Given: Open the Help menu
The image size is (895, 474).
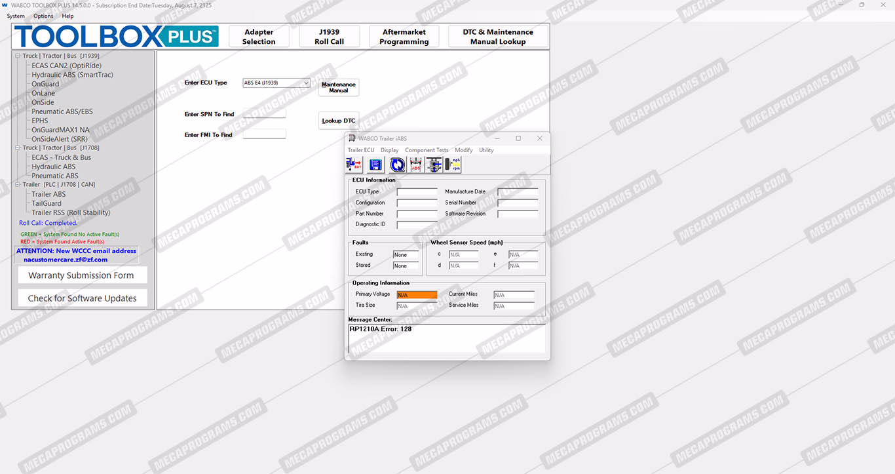Looking at the screenshot, I should tap(67, 16).
